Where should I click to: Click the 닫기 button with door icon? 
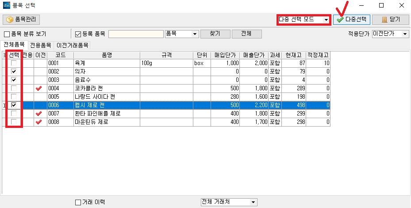point(390,19)
